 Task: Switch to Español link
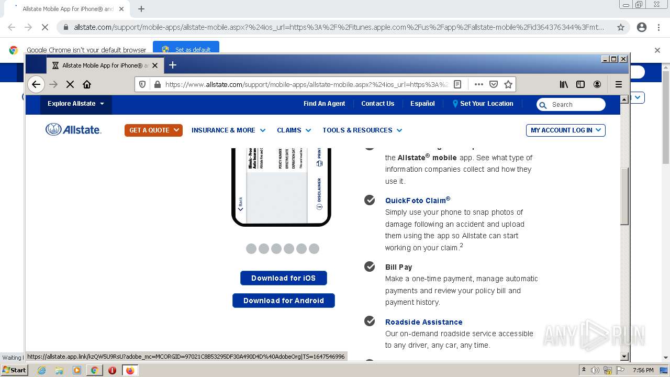422,104
